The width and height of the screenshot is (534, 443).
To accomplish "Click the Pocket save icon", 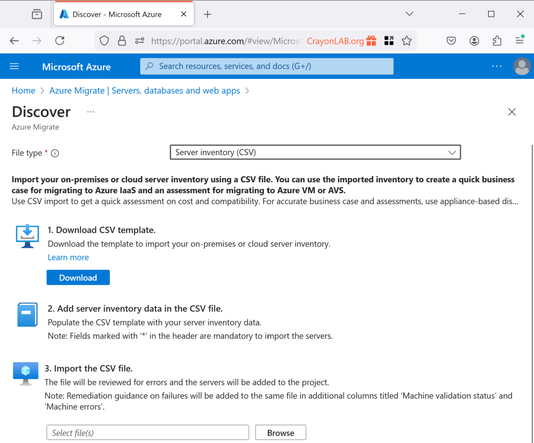I will point(452,41).
